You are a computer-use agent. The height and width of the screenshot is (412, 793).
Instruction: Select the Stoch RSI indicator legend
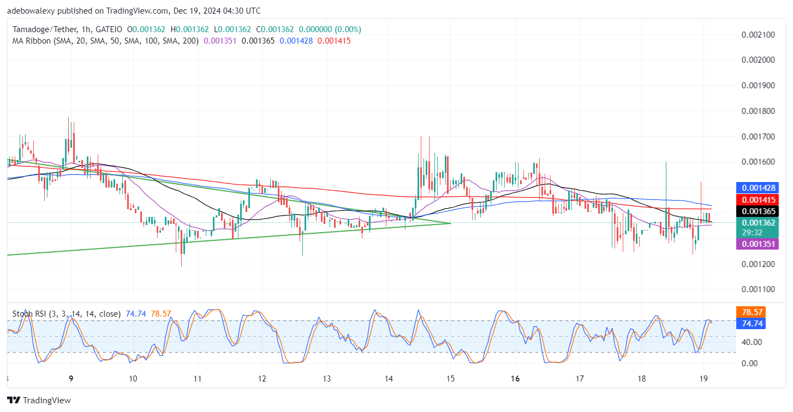tap(67, 314)
